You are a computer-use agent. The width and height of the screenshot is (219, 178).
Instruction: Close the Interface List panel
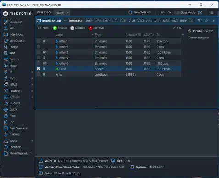(213, 21)
